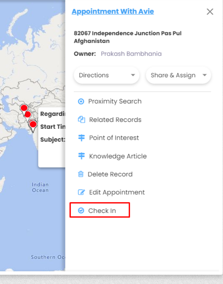Click the Delete Record trash icon
The image size is (223, 284).
pyautogui.click(x=81, y=174)
